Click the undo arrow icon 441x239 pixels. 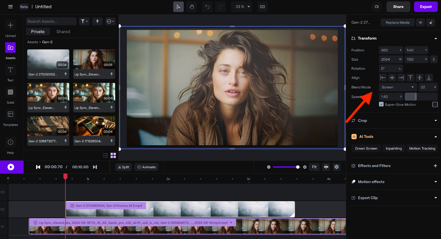click(207, 7)
